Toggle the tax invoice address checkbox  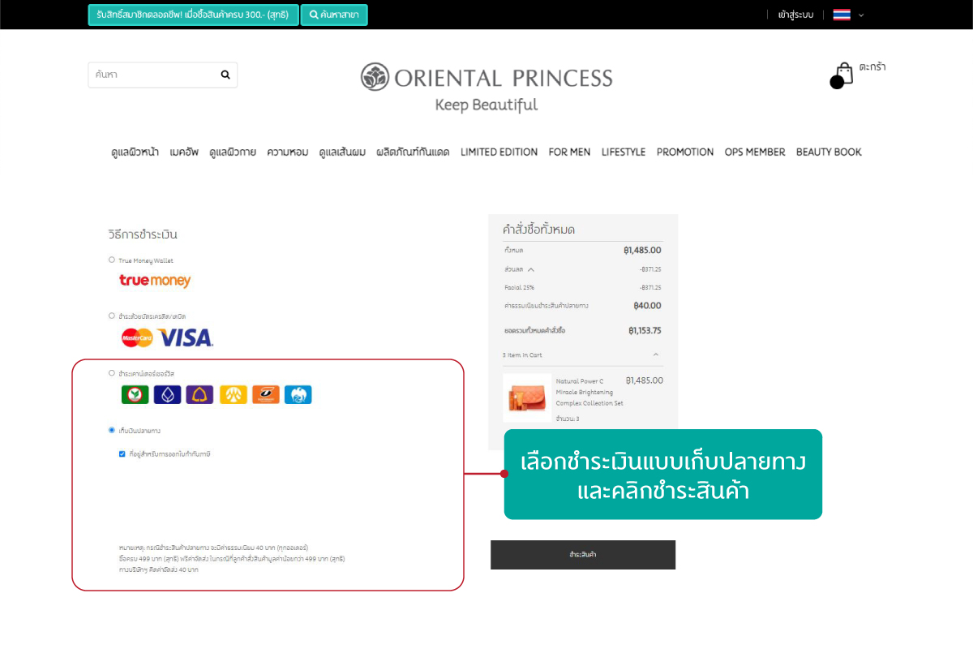pos(122,454)
